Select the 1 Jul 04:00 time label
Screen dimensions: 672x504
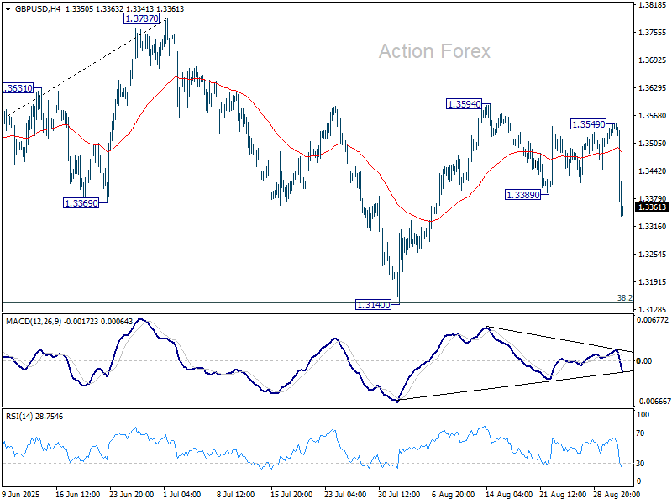(x=181, y=495)
